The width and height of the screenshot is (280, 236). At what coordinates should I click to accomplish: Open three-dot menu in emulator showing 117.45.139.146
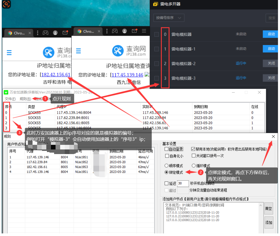point(107,31)
